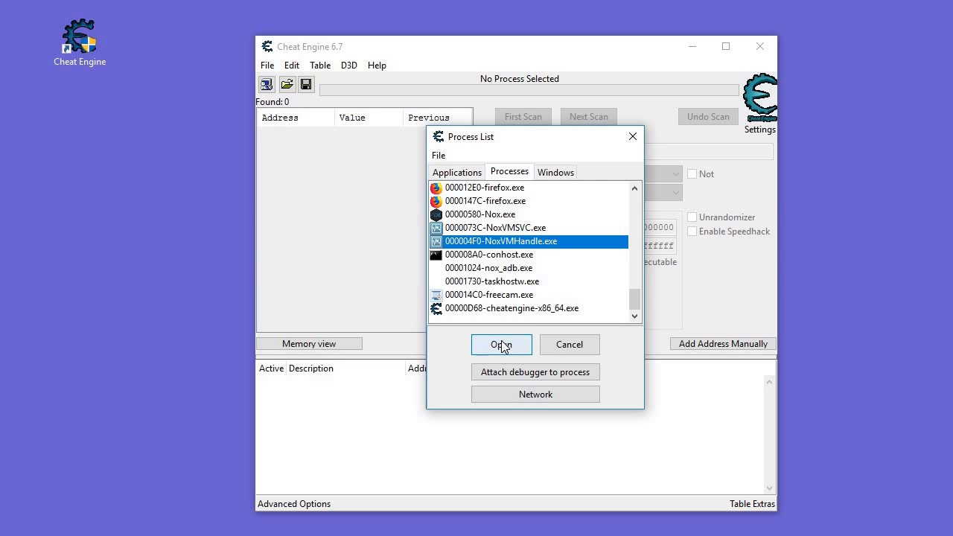Open the Table menu
953x536 pixels.
[x=320, y=66]
